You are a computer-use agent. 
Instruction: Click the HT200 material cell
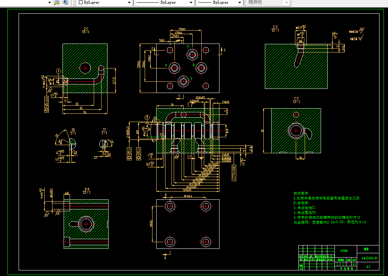344,251
